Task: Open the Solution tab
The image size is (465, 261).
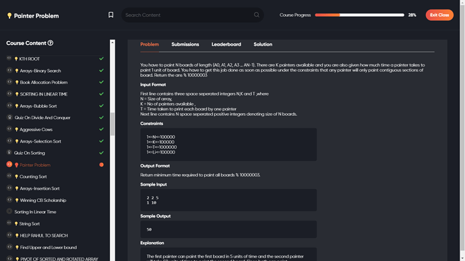Action: [x=263, y=44]
